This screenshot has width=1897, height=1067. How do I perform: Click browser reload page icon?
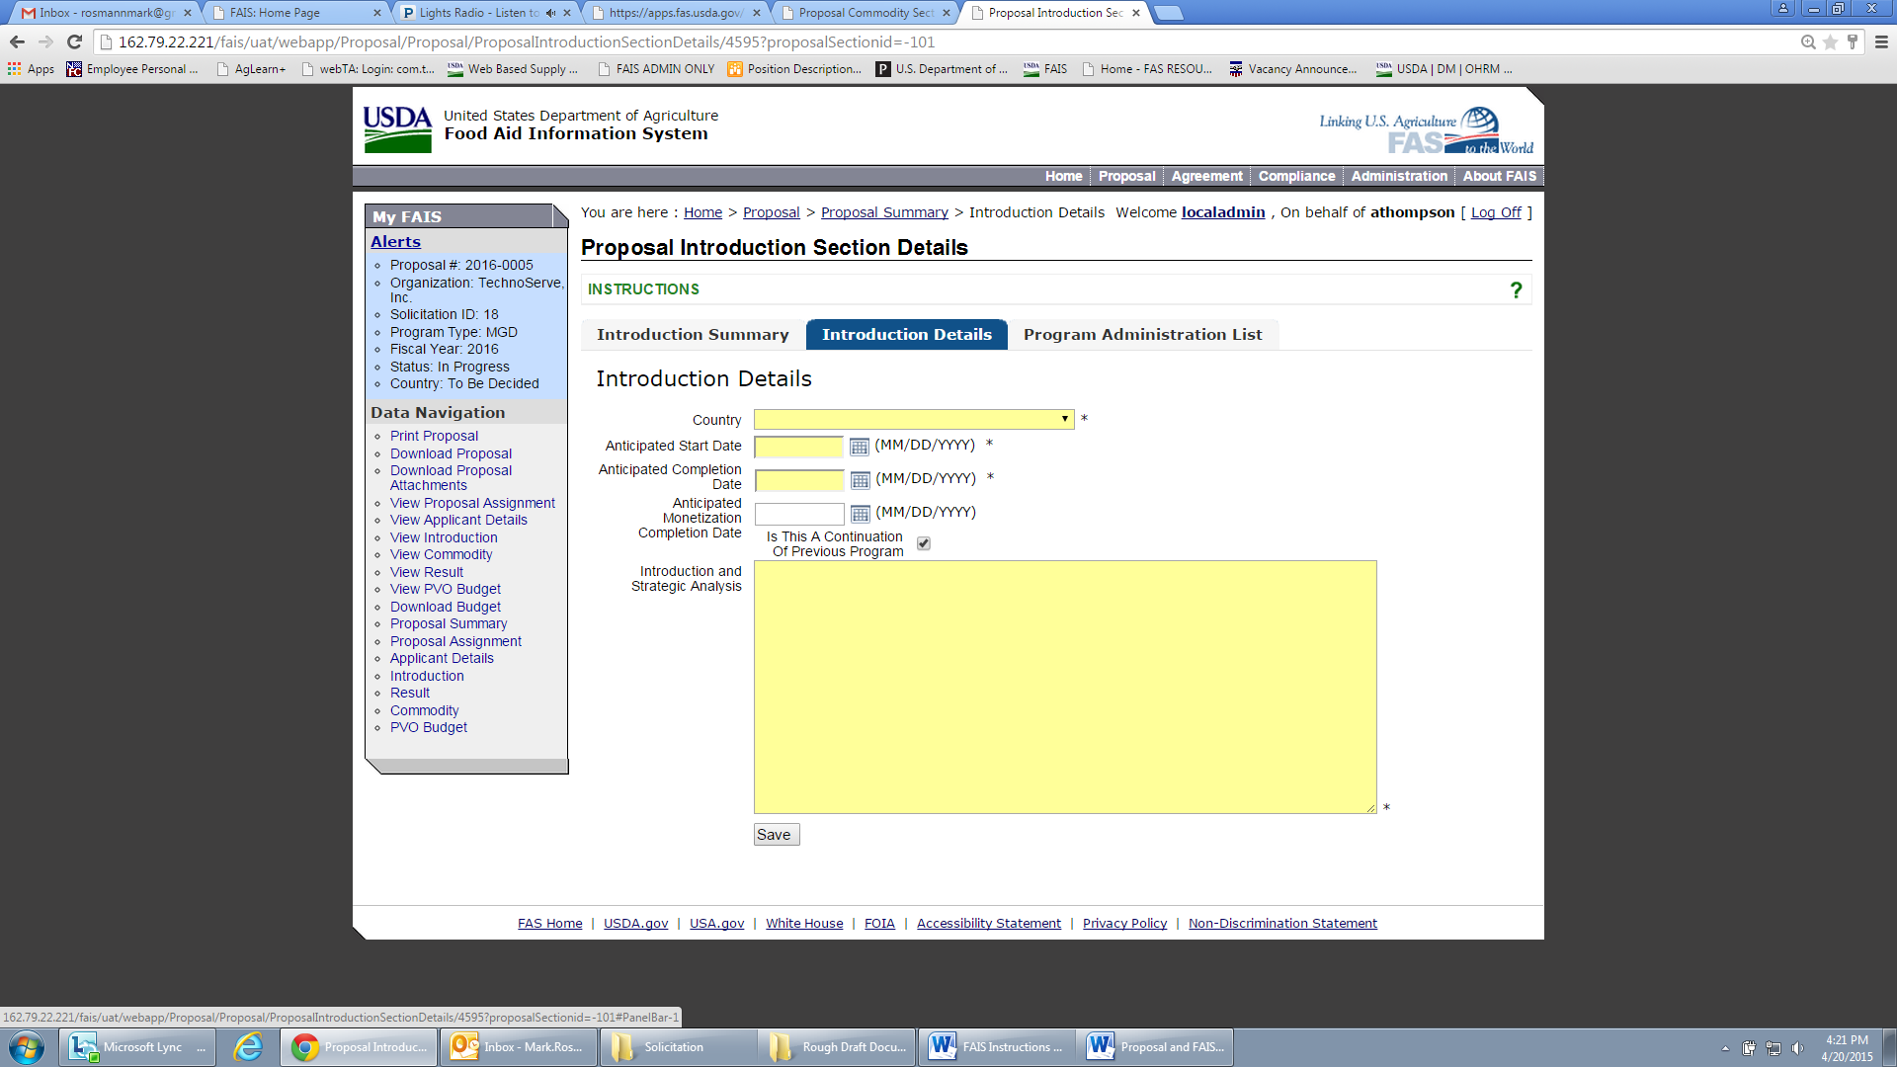(x=74, y=41)
